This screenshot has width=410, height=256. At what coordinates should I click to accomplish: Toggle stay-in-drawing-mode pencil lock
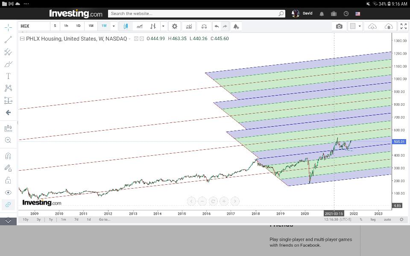[8, 168]
